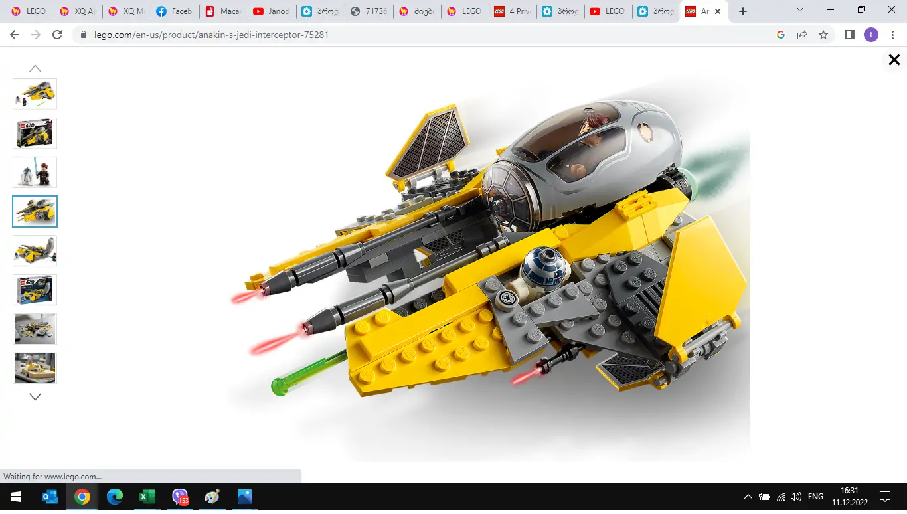Reload the lego.com page

click(57, 35)
